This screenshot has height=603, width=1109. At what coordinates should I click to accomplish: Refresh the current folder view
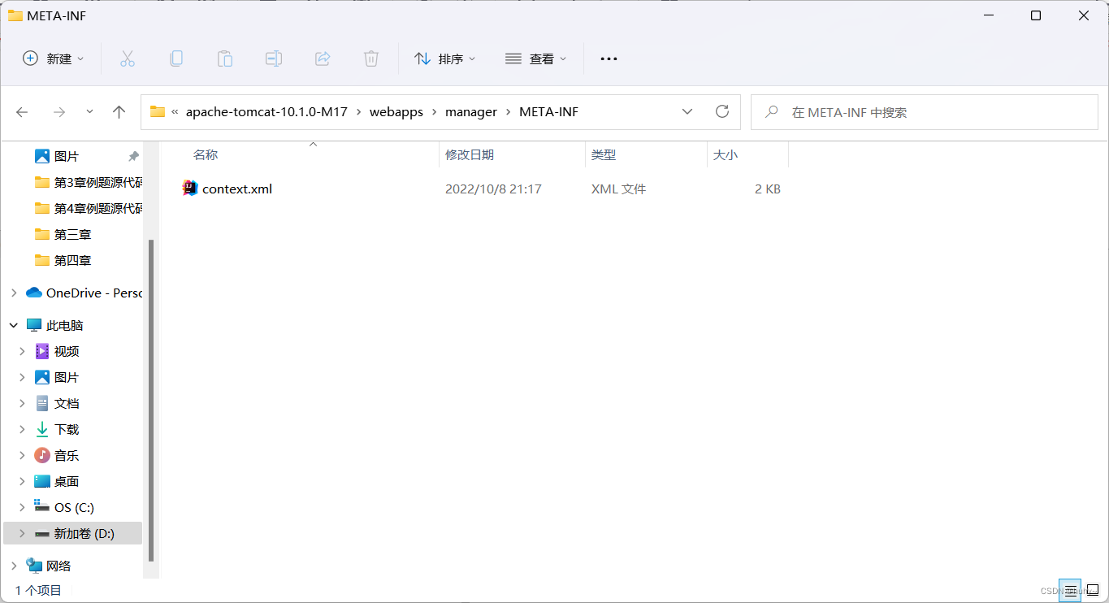[x=722, y=111]
